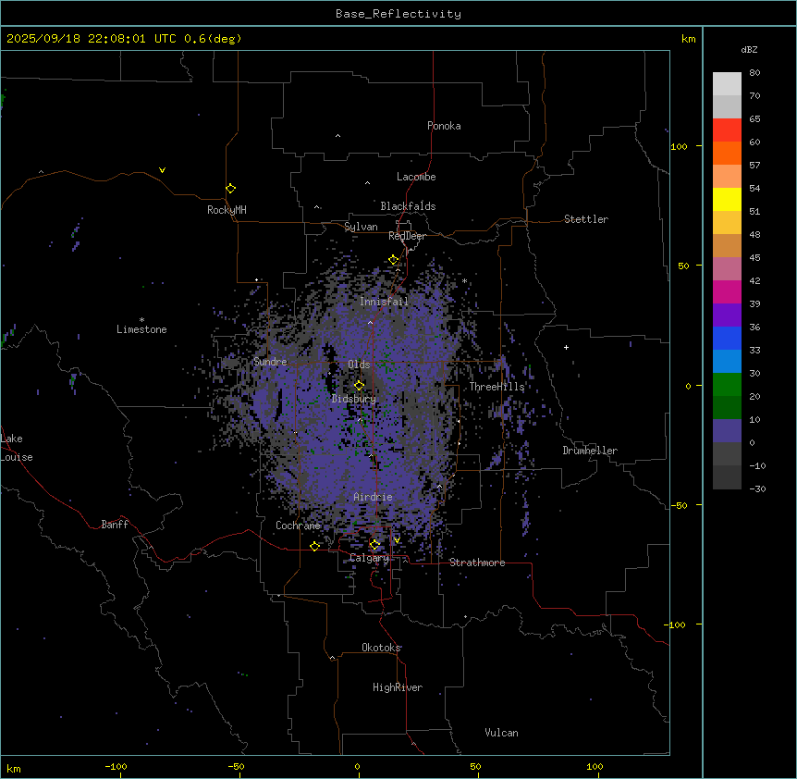Pick the bright yellow swatch between 54 and 51 dBZ

point(727,200)
